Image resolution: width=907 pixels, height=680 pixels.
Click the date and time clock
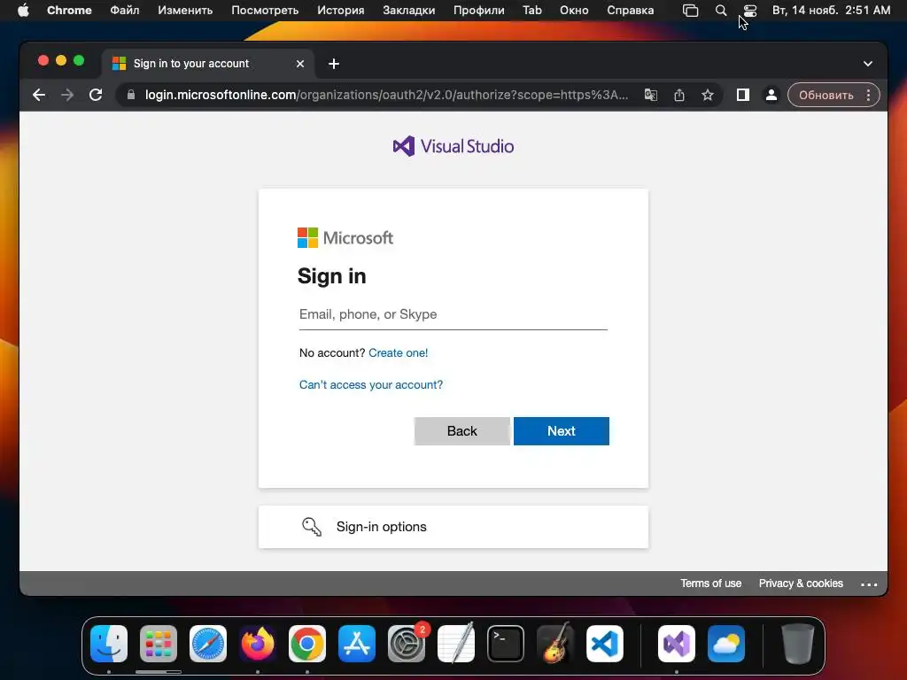click(831, 11)
